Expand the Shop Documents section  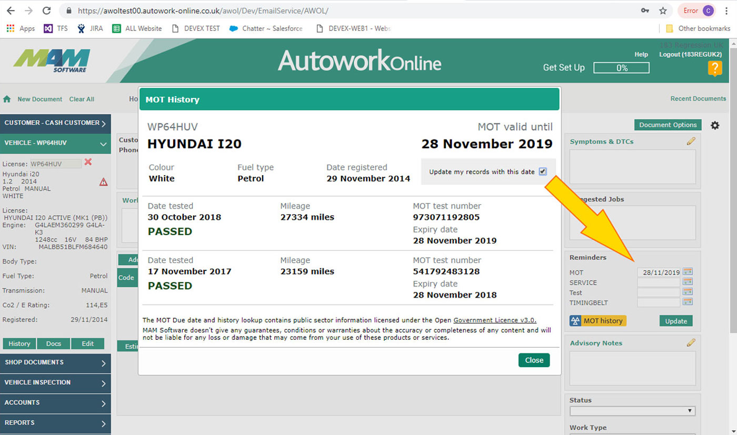coord(55,362)
